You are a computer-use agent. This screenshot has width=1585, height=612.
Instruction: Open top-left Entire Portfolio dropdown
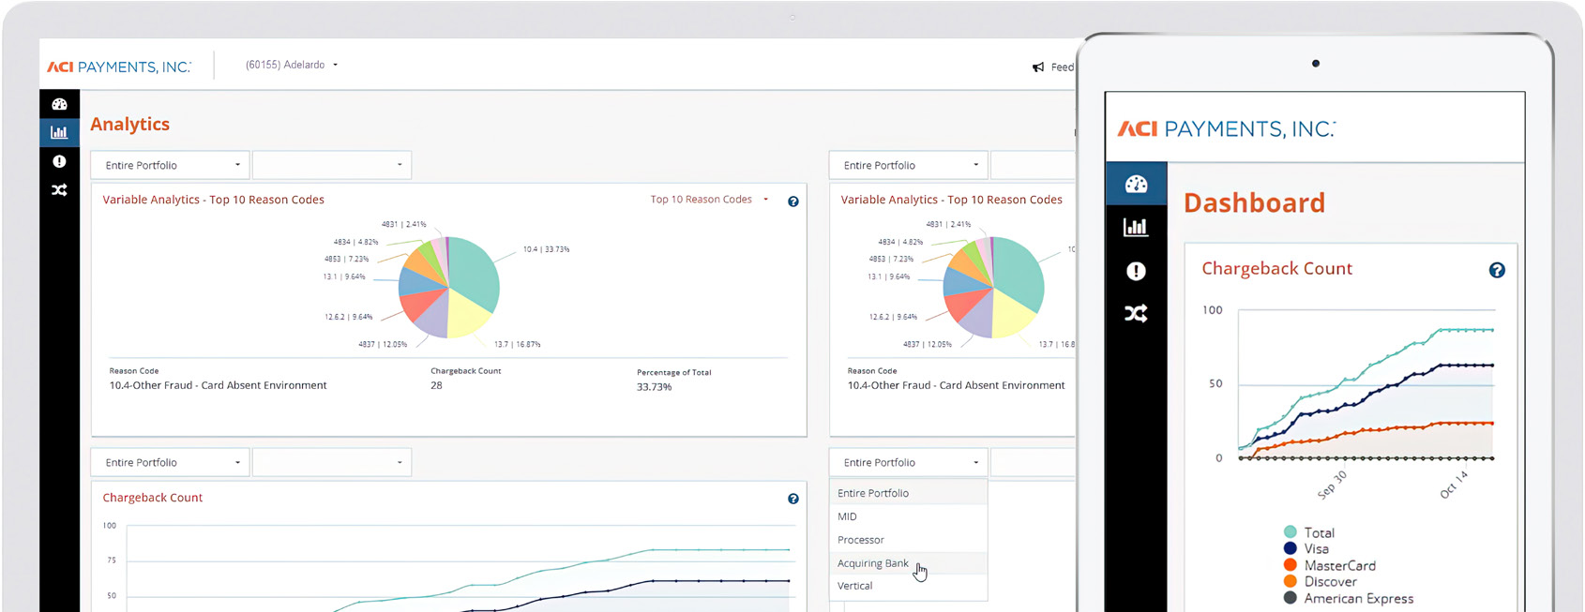click(171, 165)
